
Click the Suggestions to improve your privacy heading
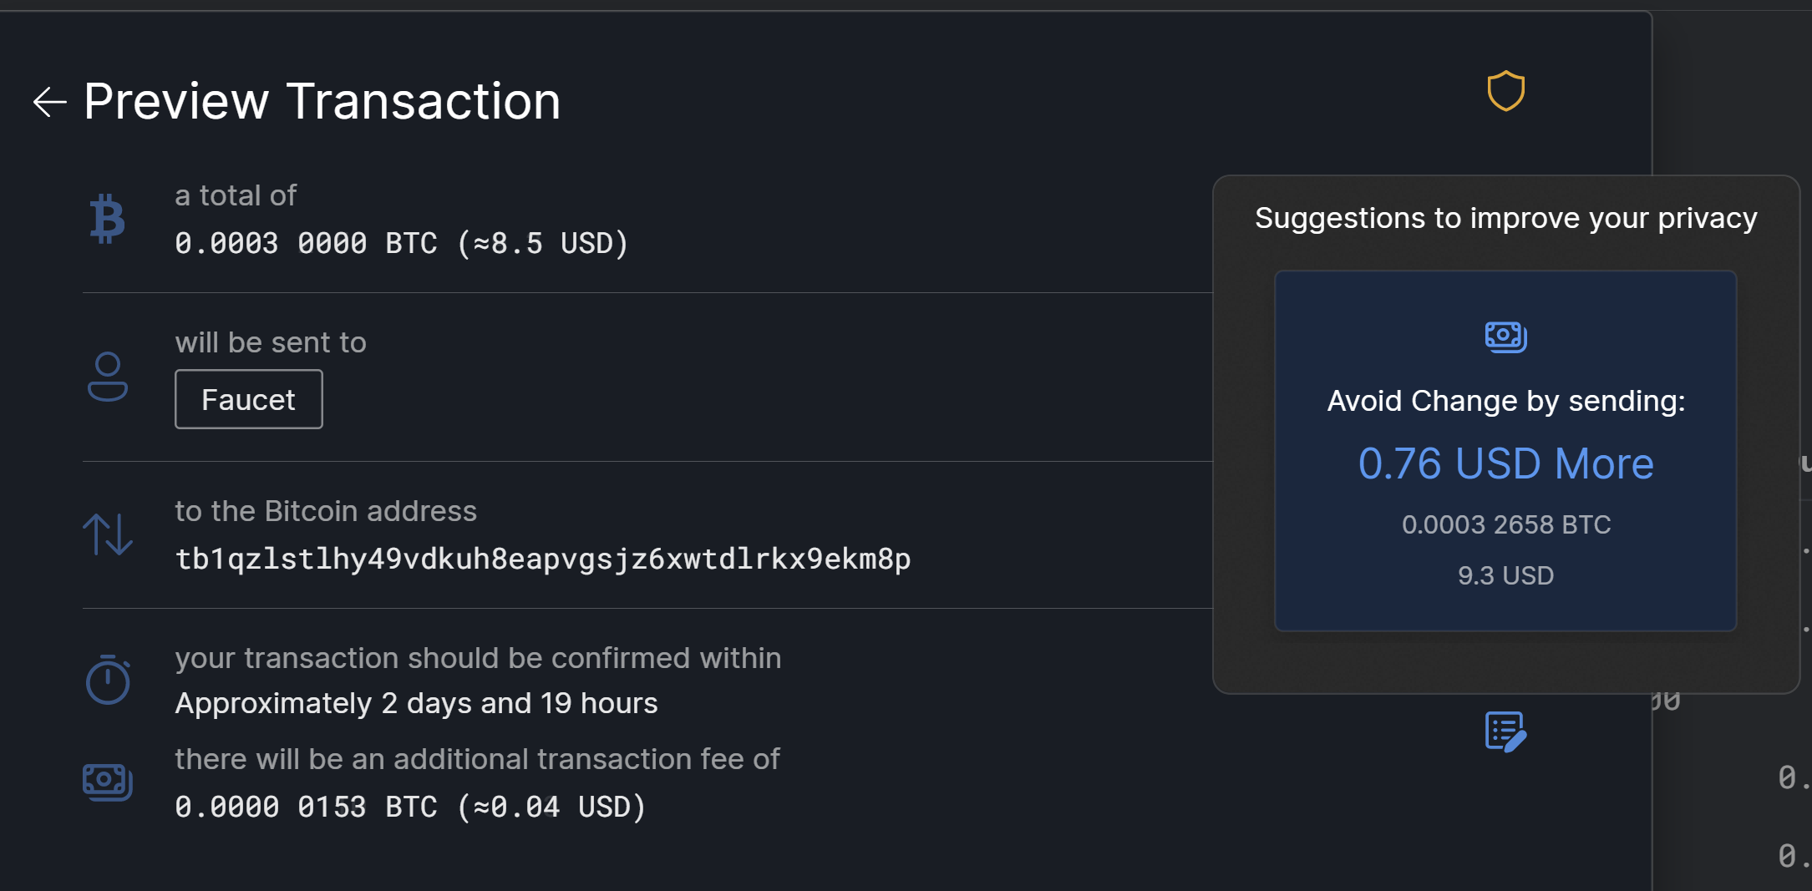(1505, 218)
